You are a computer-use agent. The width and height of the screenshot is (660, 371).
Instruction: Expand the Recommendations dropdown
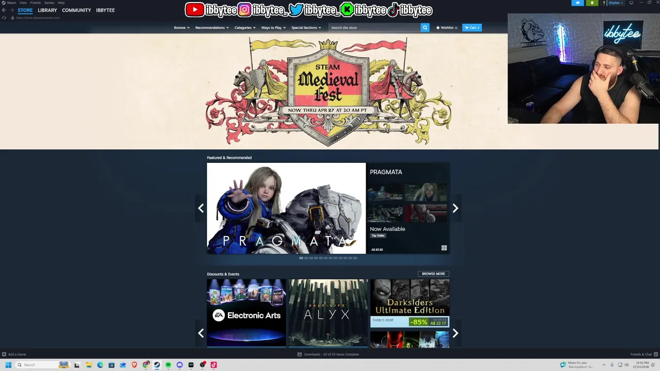point(212,27)
